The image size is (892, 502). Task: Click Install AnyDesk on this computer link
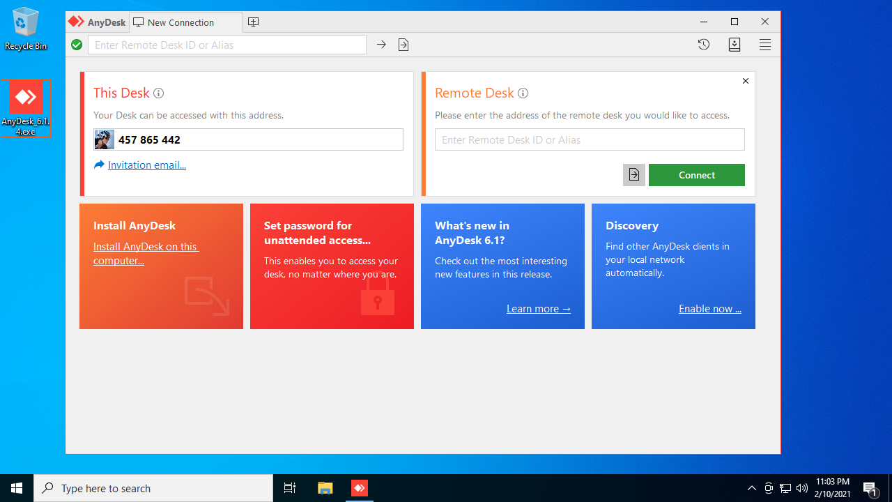[146, 254]
